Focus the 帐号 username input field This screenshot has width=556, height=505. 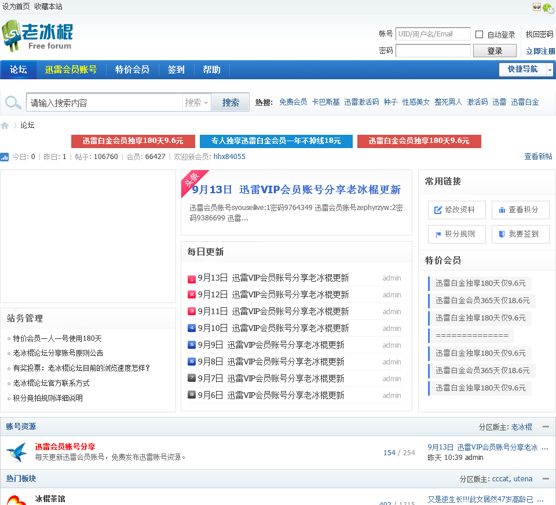pyautogui.click(x=433, y=34)
